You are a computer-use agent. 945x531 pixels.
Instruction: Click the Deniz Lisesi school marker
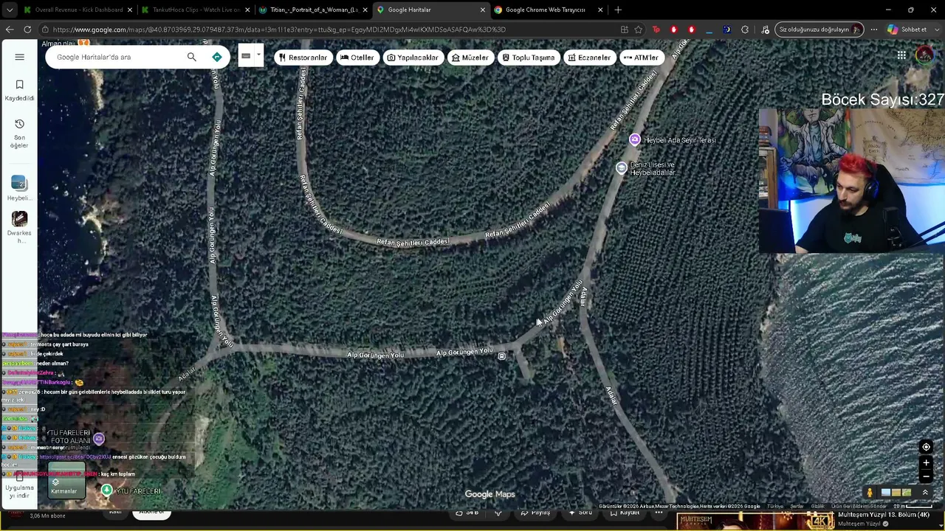click(622, 168)
